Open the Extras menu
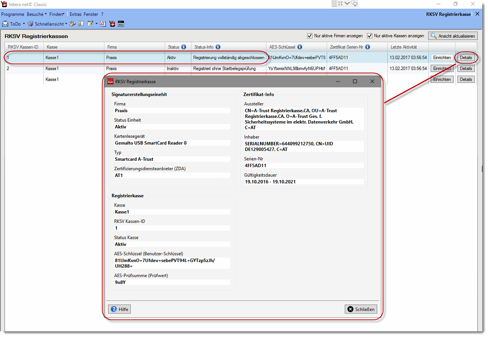 point(76,14)
